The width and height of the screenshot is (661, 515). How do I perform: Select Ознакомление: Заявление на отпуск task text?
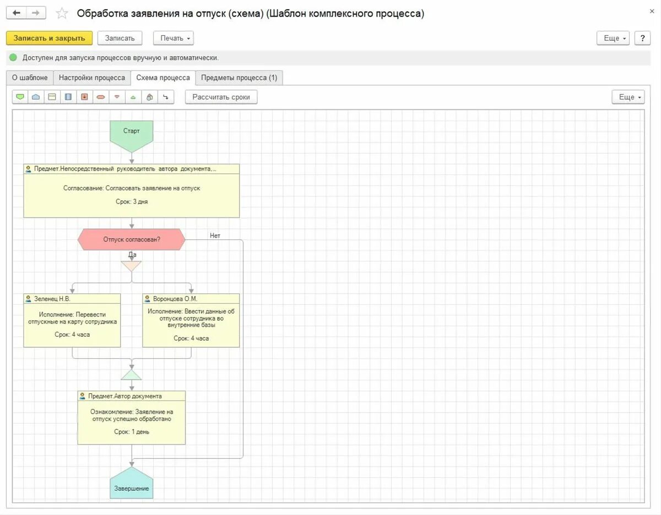(x=132, y=415)
